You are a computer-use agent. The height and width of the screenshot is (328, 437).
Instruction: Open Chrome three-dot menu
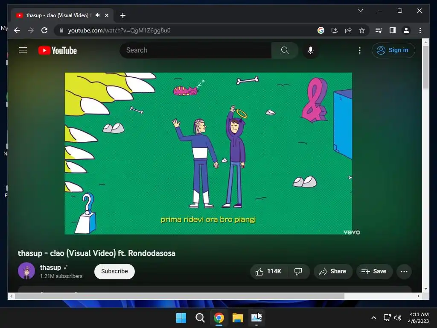[x=420, y=30]
